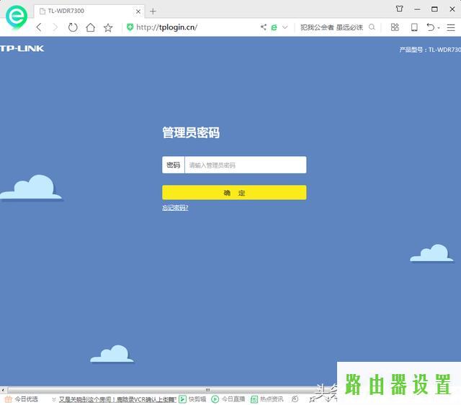Expand the dropdown next to undo arrow

coord(440,27)
